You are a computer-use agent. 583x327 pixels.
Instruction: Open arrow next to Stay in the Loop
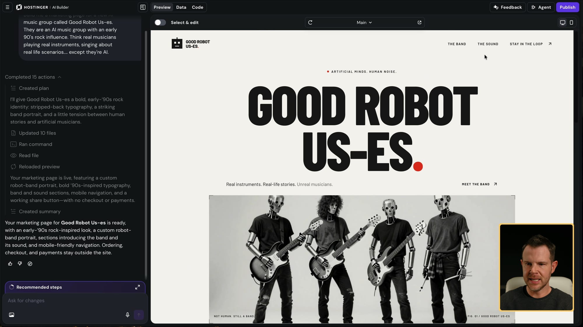pyautogui.click(x=550, y=44)
